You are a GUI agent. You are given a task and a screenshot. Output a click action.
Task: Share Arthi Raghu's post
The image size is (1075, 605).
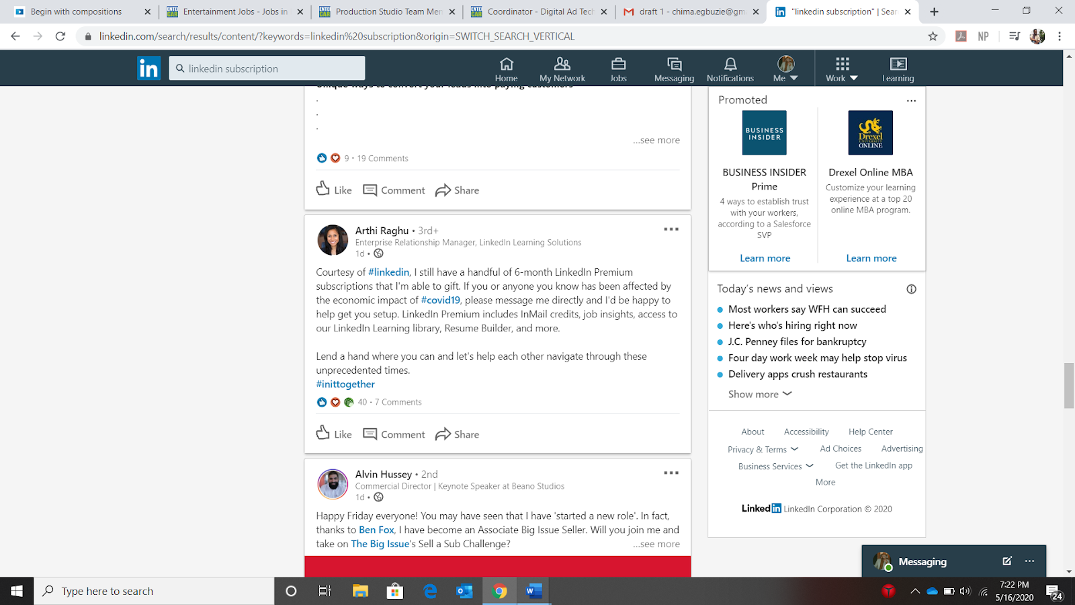tap(457, 434)
